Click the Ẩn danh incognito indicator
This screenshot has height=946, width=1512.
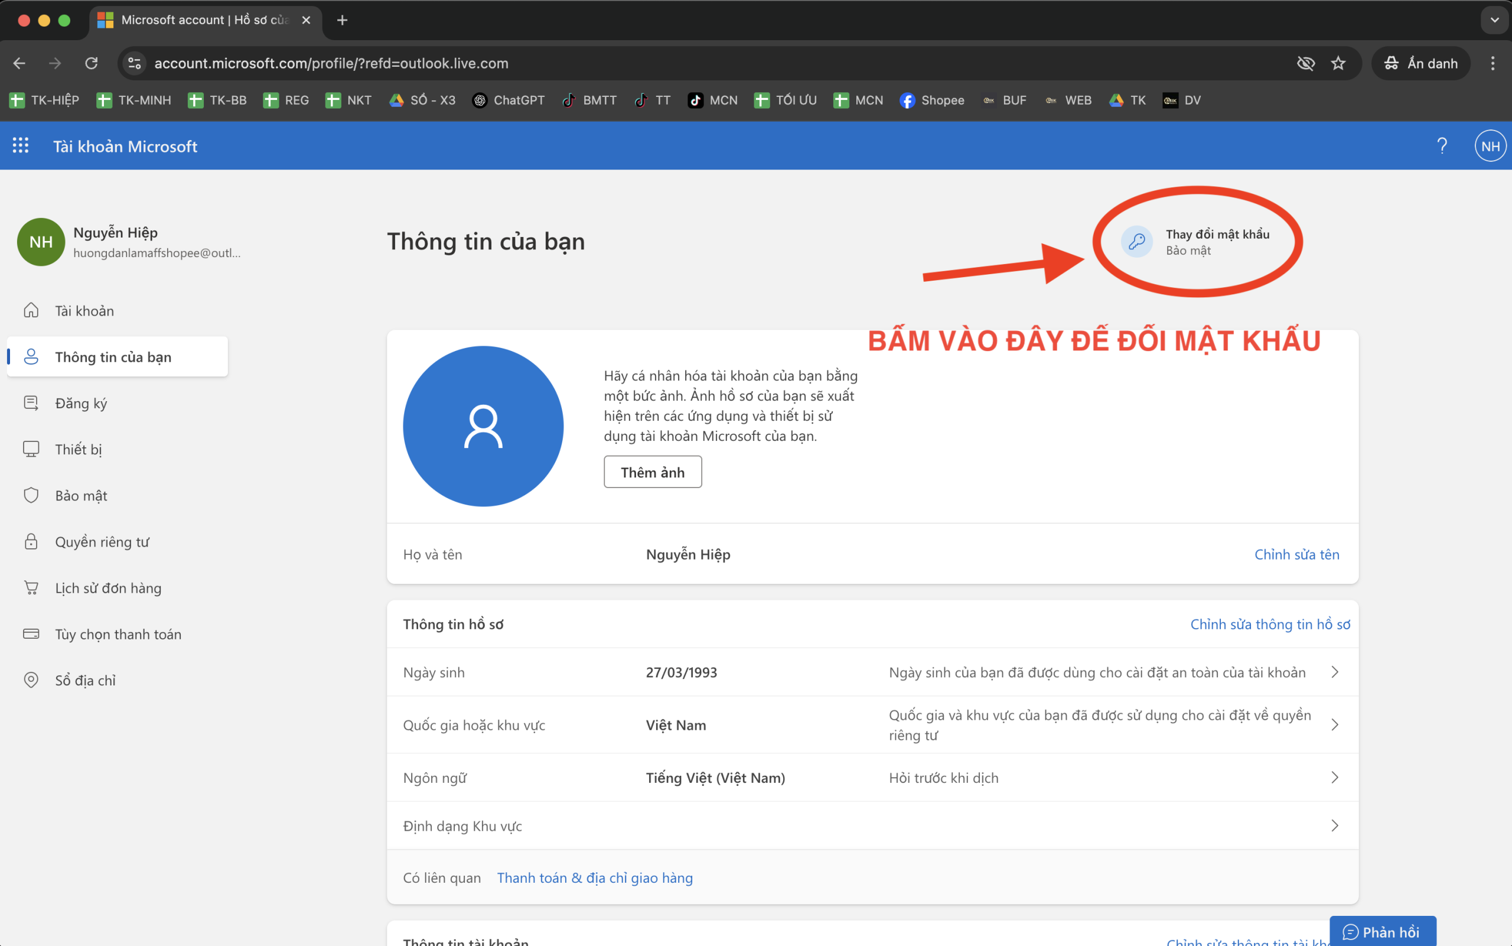coord(1420,63)
